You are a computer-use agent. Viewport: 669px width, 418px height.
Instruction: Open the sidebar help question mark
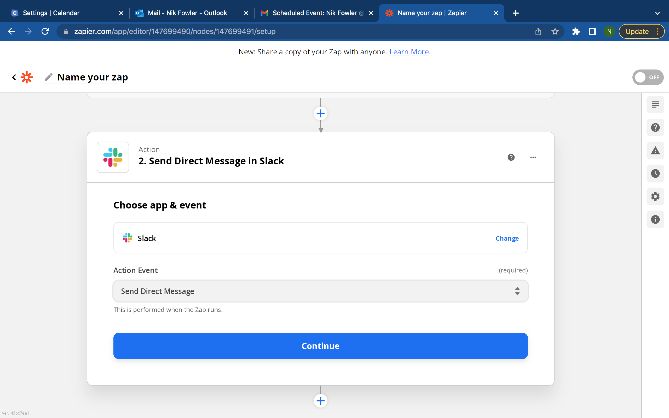point(655,127)
